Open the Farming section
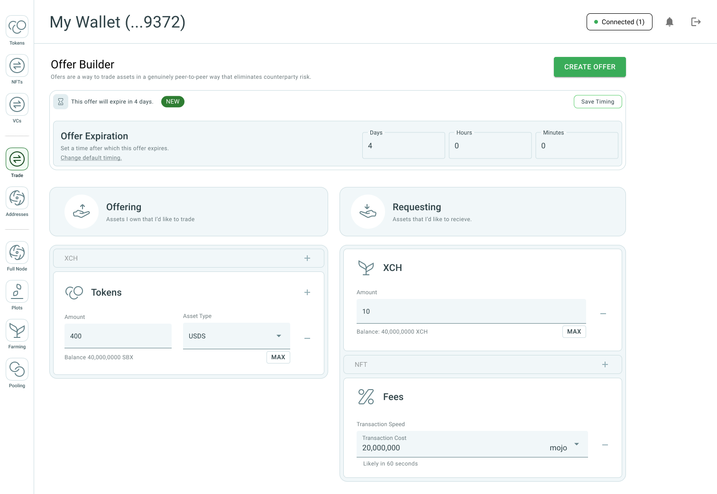 tap(17, 330)
